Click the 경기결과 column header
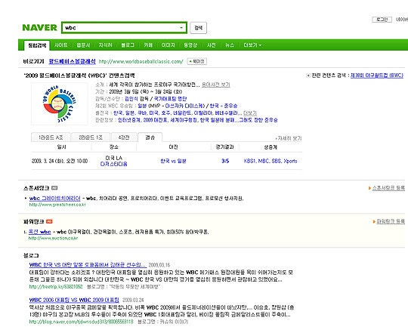Viewport: 408px width, 330px height. [x=224, y=147]
